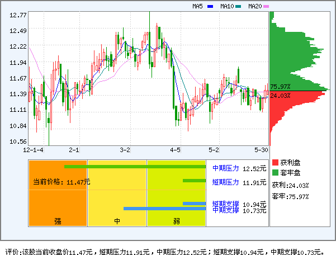Select the orange 强 strength zone label
The width and height of the screenshot is (336, 255).
[58, 221]
